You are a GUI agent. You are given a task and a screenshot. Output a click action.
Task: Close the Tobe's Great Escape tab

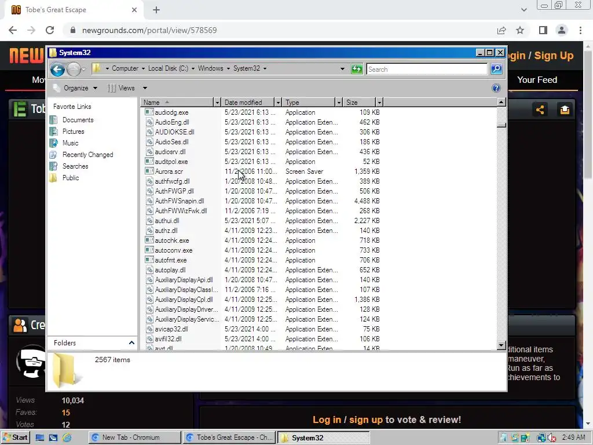pyautogui.click(x=134, y=10)
